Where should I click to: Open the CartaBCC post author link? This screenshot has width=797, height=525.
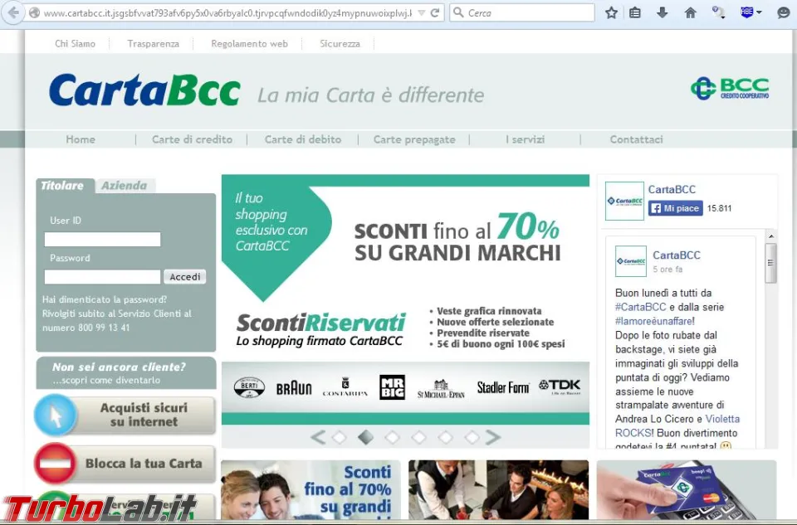pos(676,255)
